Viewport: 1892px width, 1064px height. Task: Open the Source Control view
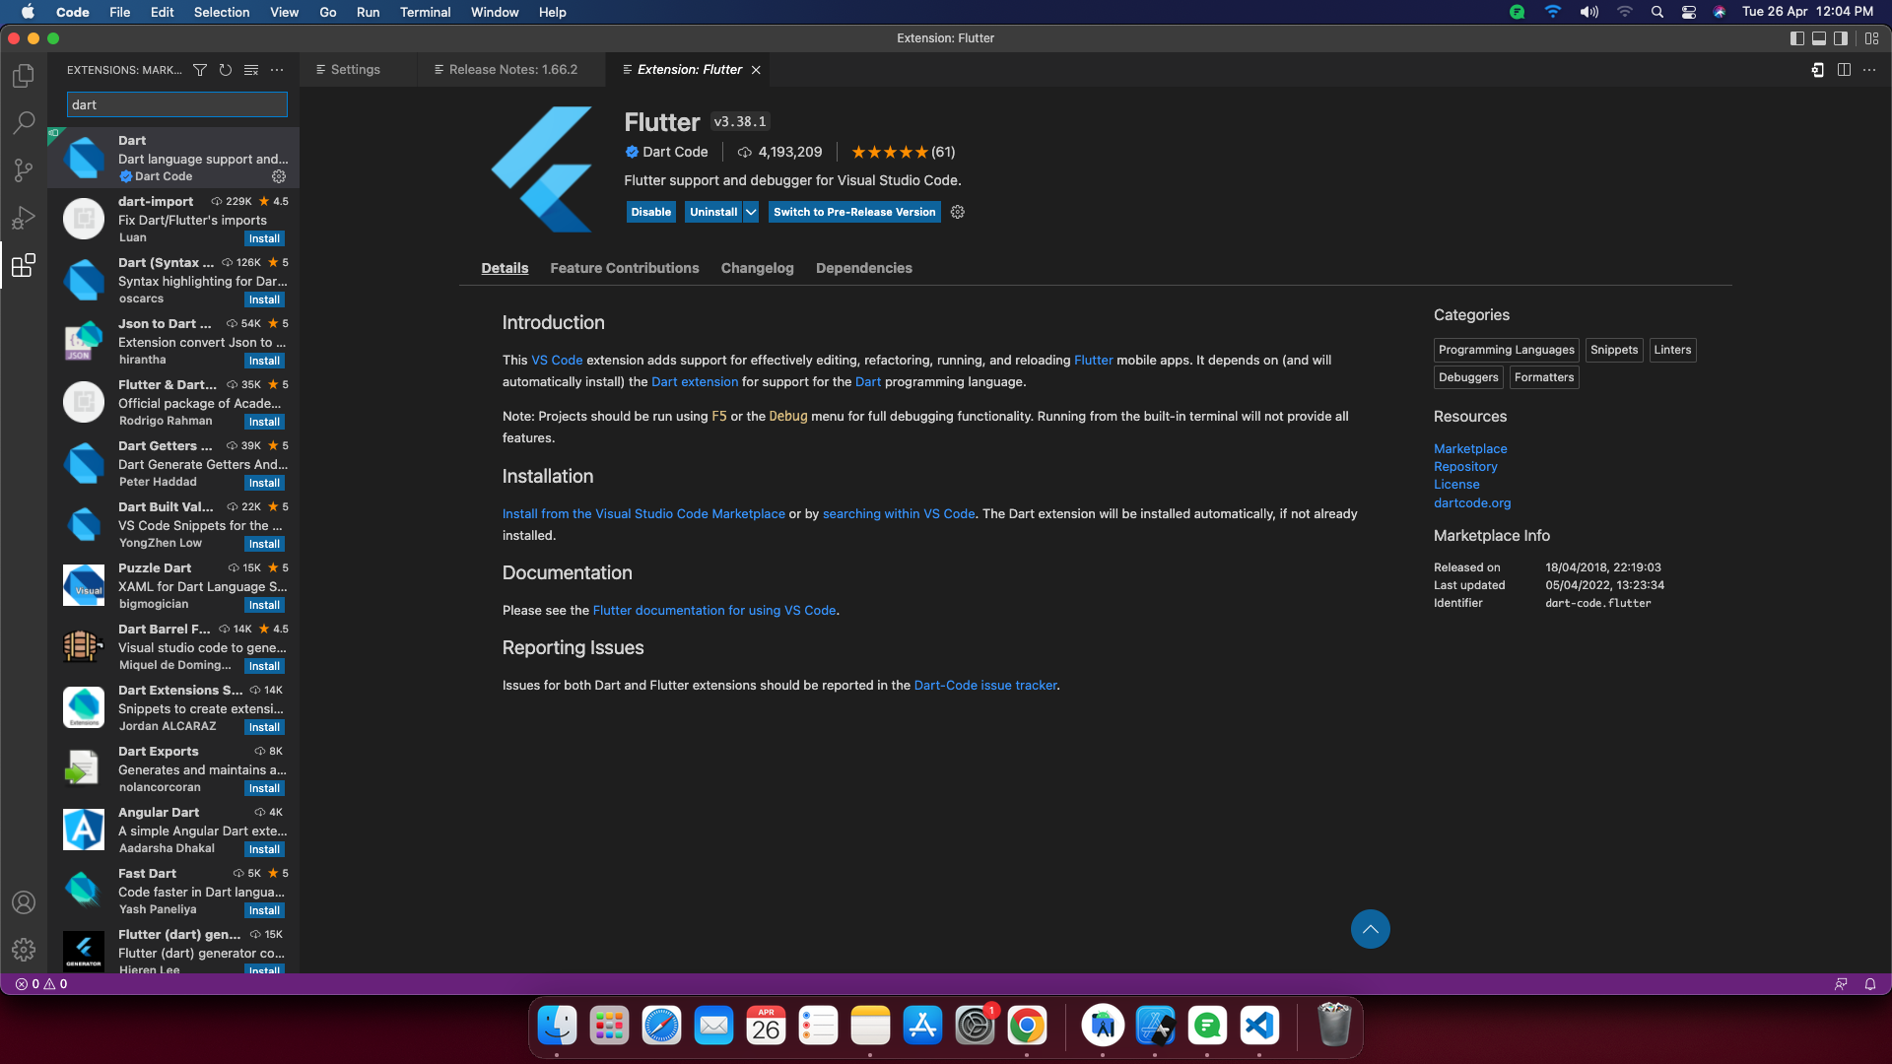coord(24,170)
